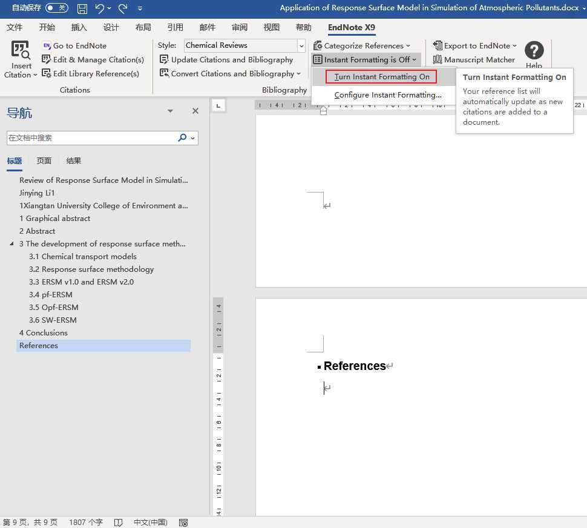Switch to the 引用 ribbon tab

click(x=175, y=27)
